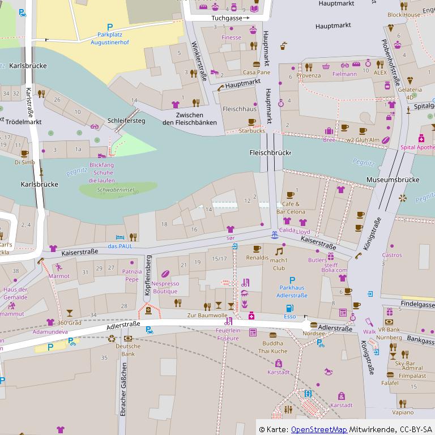
Task: Select the Casa Pane burger icon
Action: click(x=257, y=65)
